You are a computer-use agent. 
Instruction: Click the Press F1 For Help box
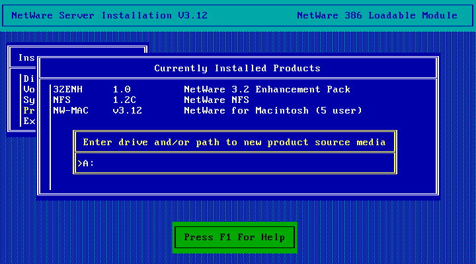(x=235, y=238)
